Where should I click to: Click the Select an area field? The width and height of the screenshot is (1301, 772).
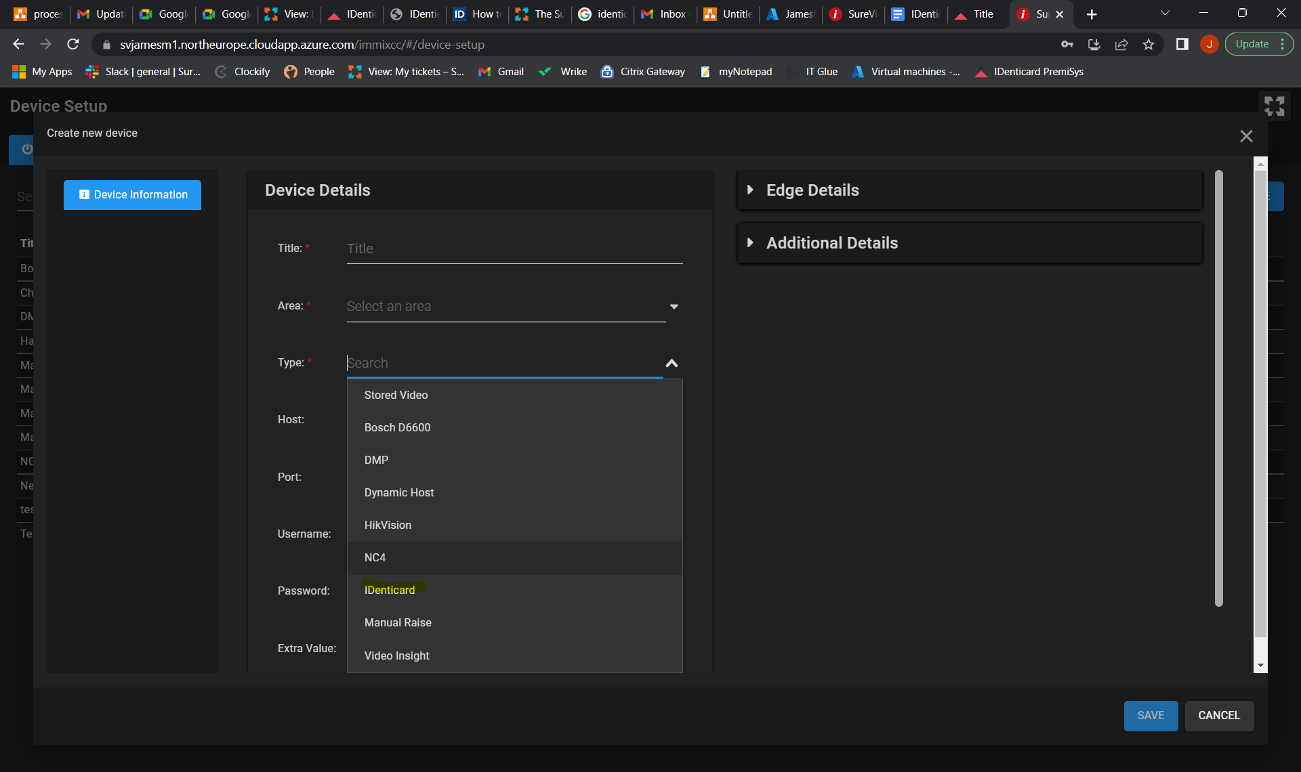click(x=505, y=306)
